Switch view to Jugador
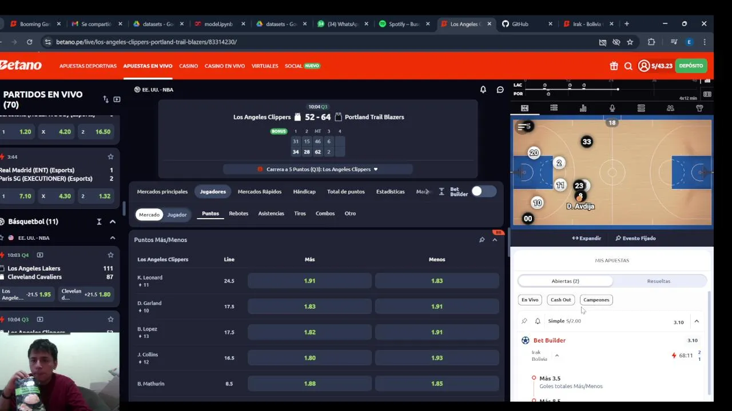732x411 pixels. coord(177,215)
